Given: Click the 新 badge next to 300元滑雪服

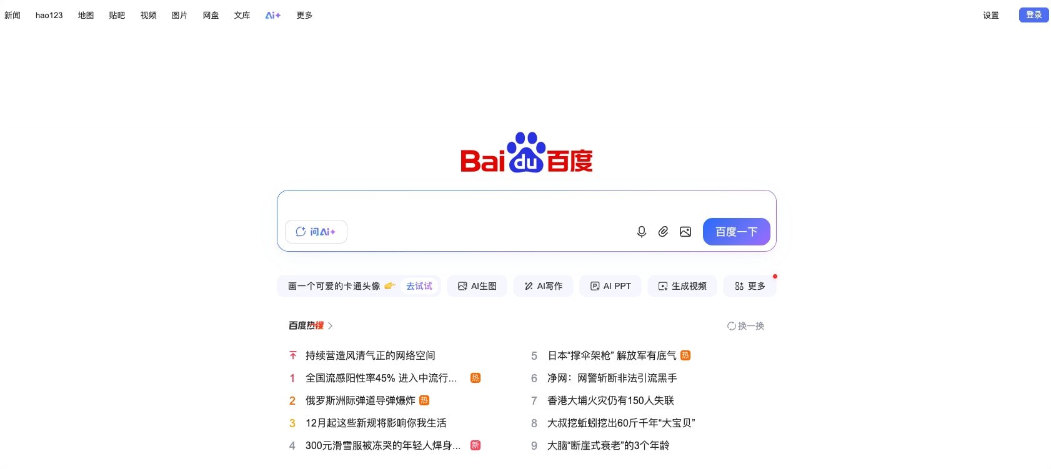Looking at the screenshot, I should point(476,445).
